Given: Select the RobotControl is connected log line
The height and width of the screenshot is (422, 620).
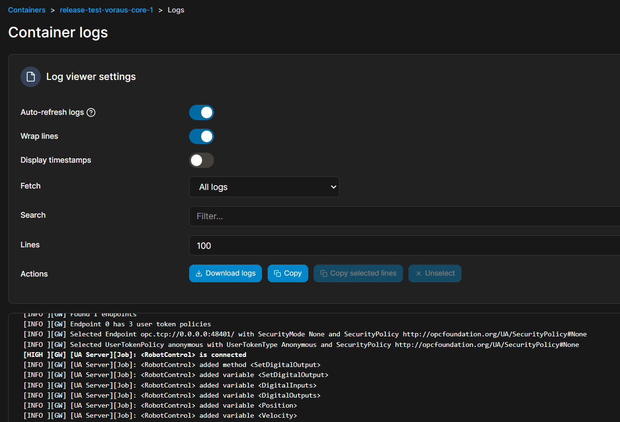Looking at the screenshot, I should click(x=135, y=355).
